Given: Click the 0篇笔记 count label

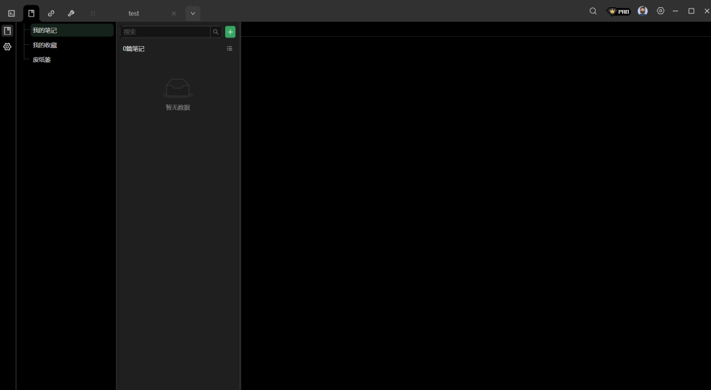Looking at the screenshot, I should pyautogui.click(x=134, y=49).
